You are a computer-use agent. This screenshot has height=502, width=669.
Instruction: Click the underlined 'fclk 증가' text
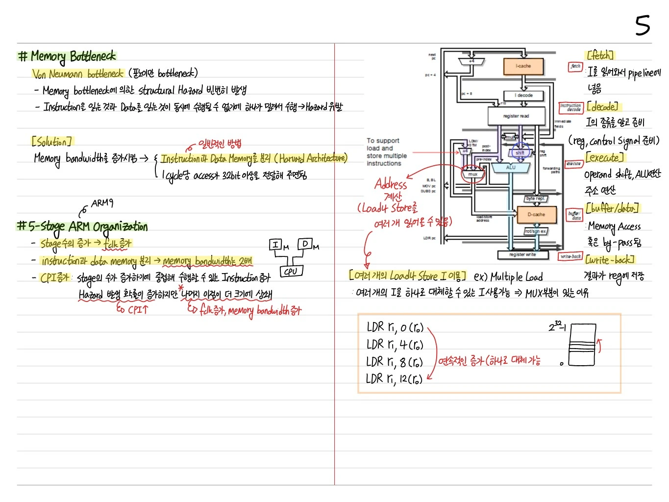[117, 243]
